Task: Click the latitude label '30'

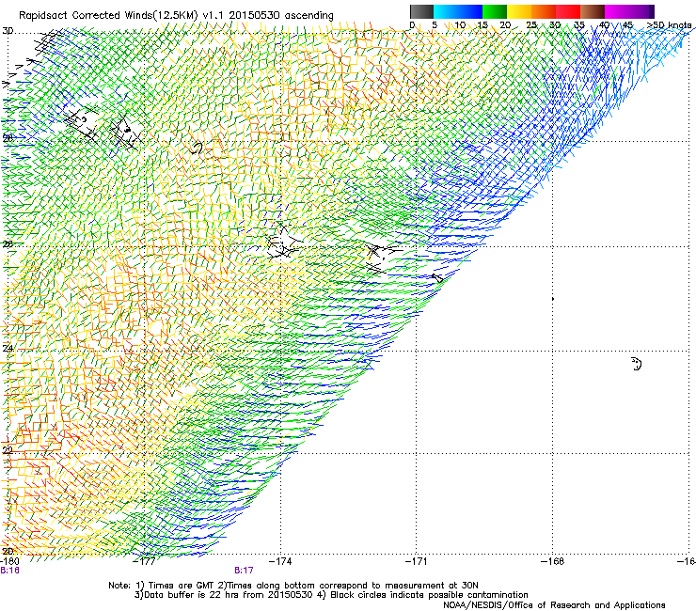Action: point(8,31)
